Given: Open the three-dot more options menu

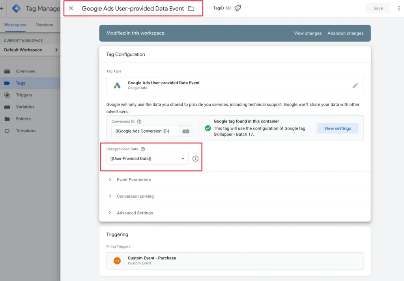Looking at the screenshot, I should pyautogui.click(x=399, y=8).
